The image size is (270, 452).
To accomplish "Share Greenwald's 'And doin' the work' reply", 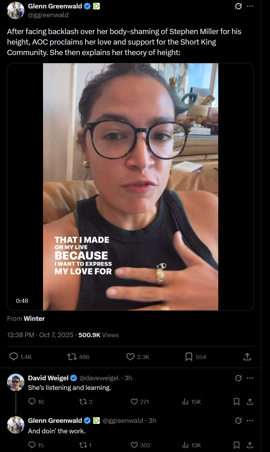I will pyautogui.click(x=250, y=445).
